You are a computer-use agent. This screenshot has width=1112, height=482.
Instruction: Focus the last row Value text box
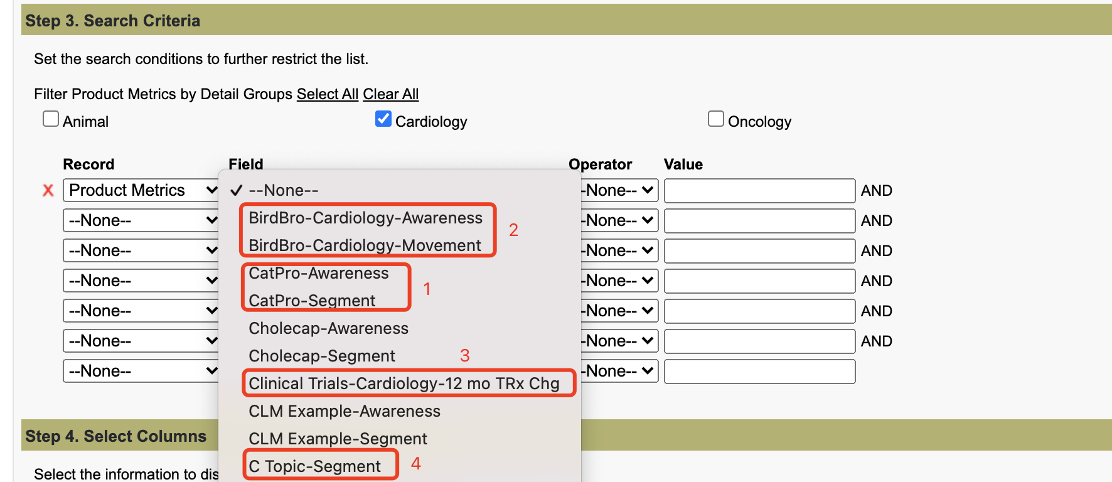[759, 372]
